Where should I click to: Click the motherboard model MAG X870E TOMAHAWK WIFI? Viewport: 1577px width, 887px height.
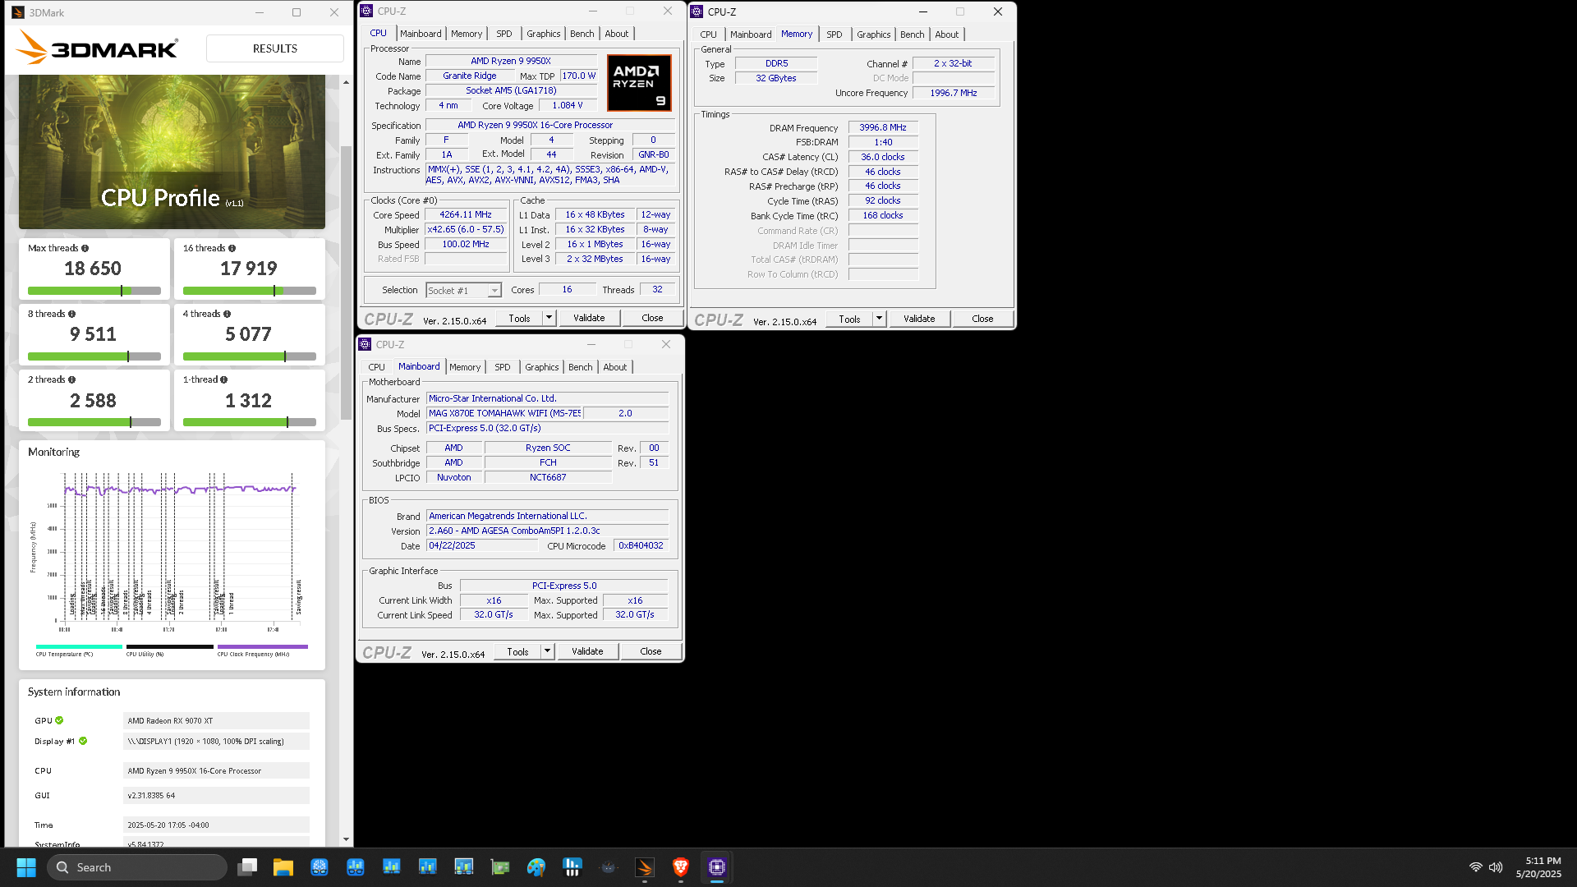coord(504,413)
